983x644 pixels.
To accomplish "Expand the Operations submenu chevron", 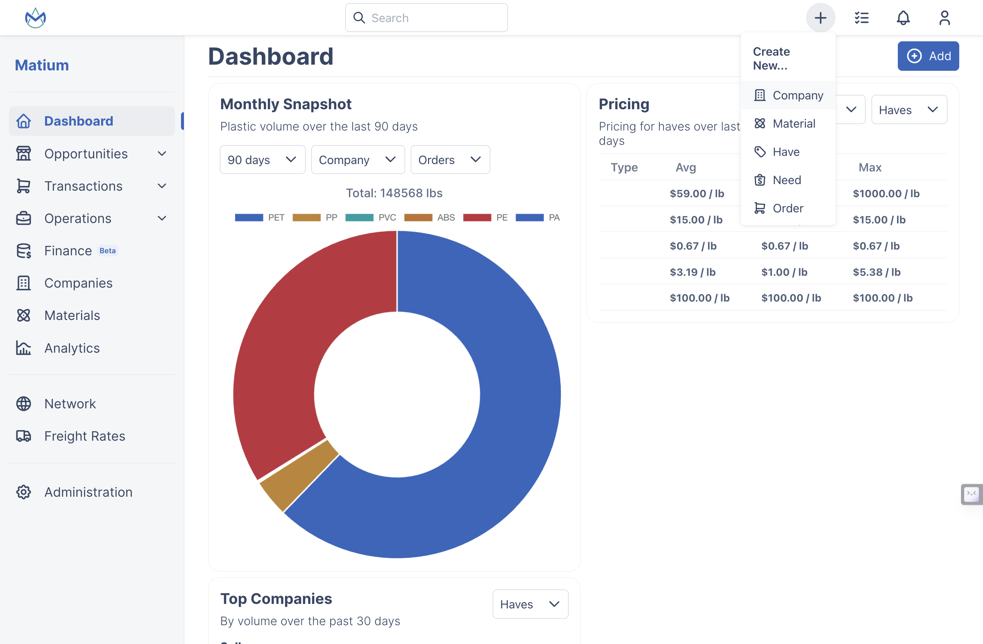I will 162,218.
